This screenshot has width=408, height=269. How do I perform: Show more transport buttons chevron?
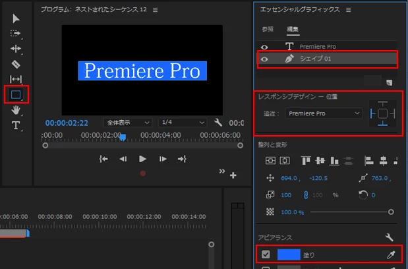[221, 171]
